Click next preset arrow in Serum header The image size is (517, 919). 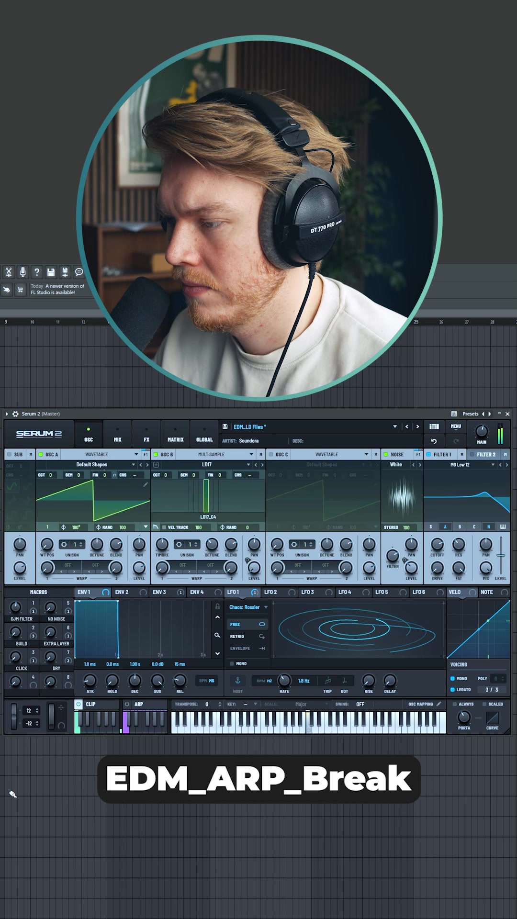pyautogui.click(x=417, y=426)
